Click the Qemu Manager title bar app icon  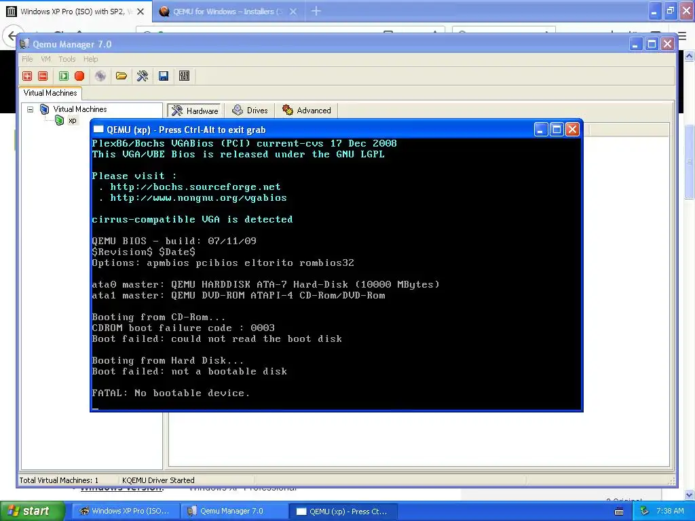(24, 44)
